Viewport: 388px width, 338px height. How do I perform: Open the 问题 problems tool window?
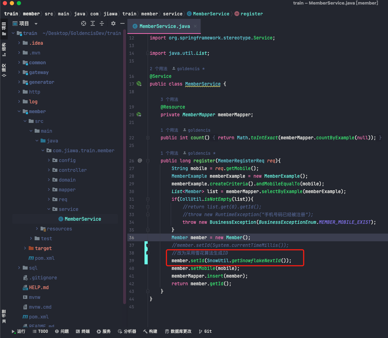pos(62,331)
